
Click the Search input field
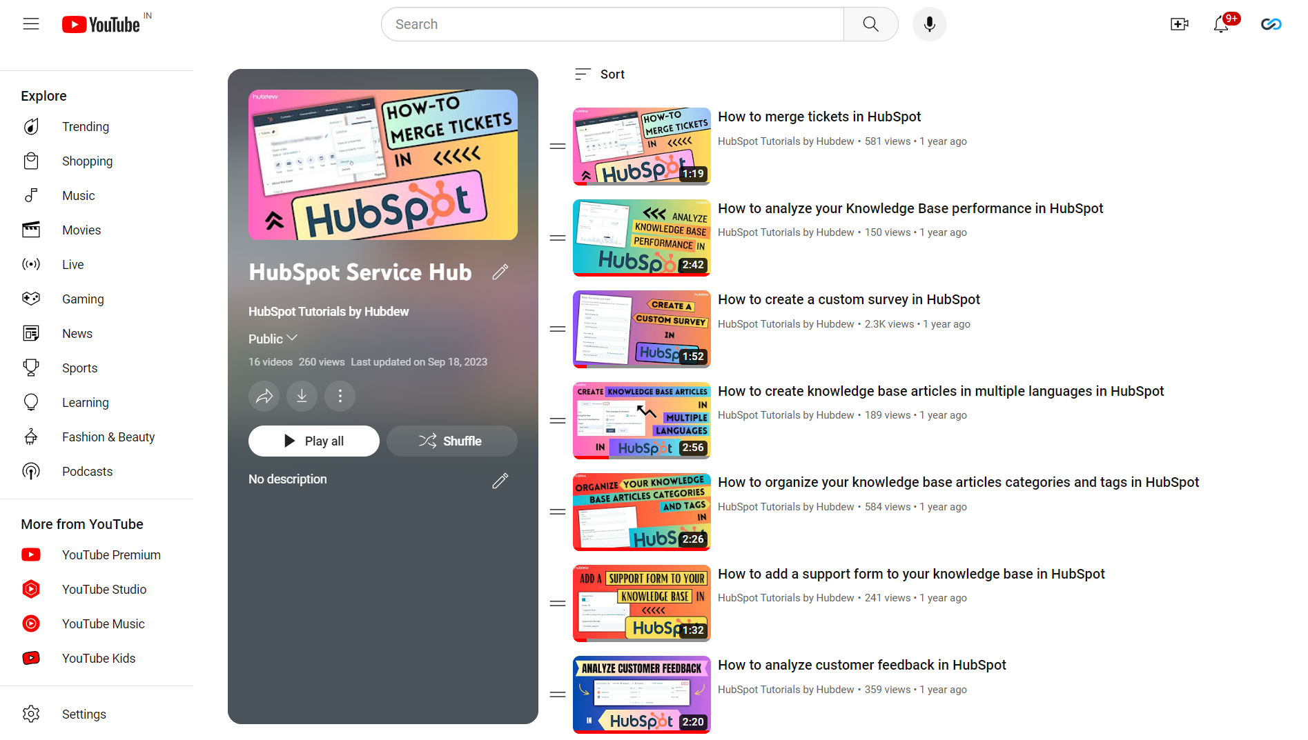612,24
